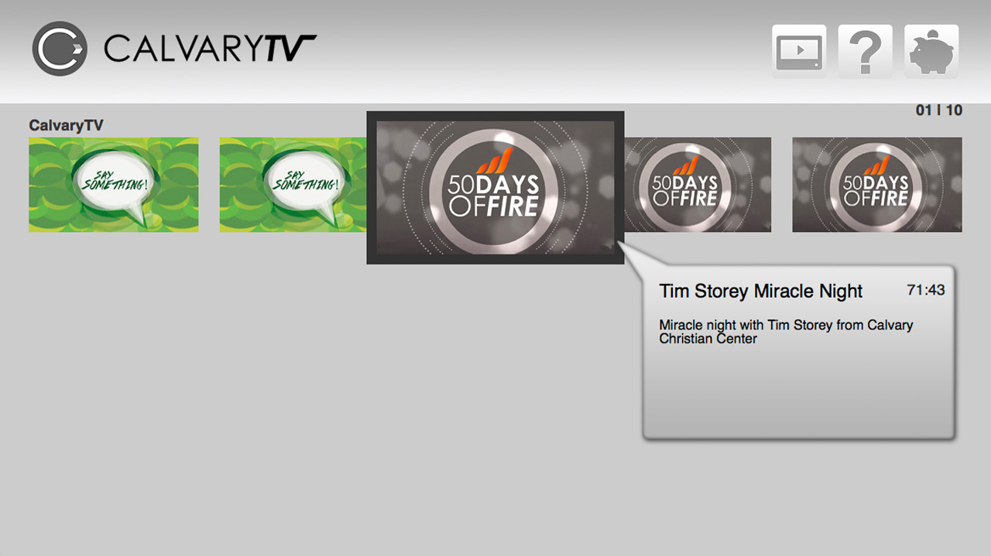Image resolution: width=991 pixels, height=556 pixels.
Task: Click the Miracle night description text
Action: 786,332
